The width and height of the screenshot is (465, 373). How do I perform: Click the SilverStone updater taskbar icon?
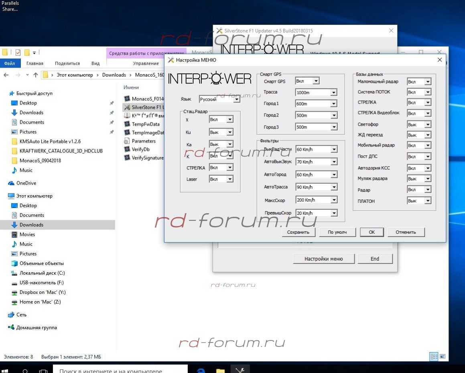tap(240, 370)
